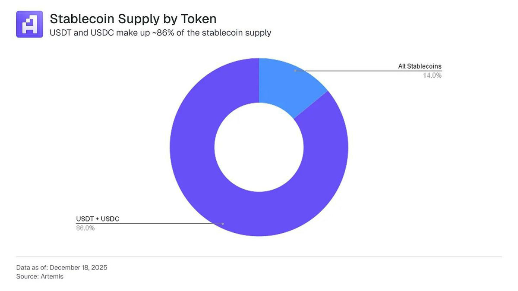Click the callout dot on USDT + USDC slice

click(223, 224)
